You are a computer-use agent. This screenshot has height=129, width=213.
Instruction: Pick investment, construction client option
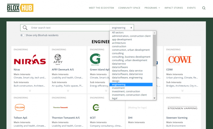(131, 95)
